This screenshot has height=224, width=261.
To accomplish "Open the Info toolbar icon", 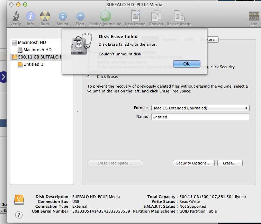I will tap(30, 16).
